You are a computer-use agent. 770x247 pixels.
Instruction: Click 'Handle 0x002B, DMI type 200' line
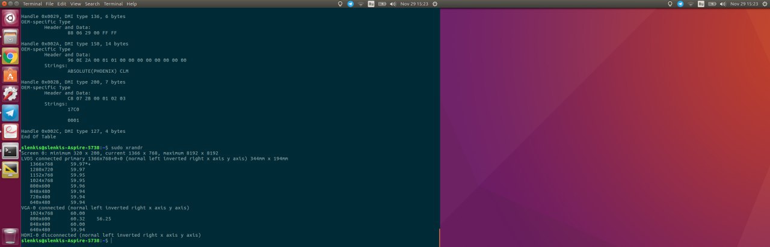(x=73, y=82)
